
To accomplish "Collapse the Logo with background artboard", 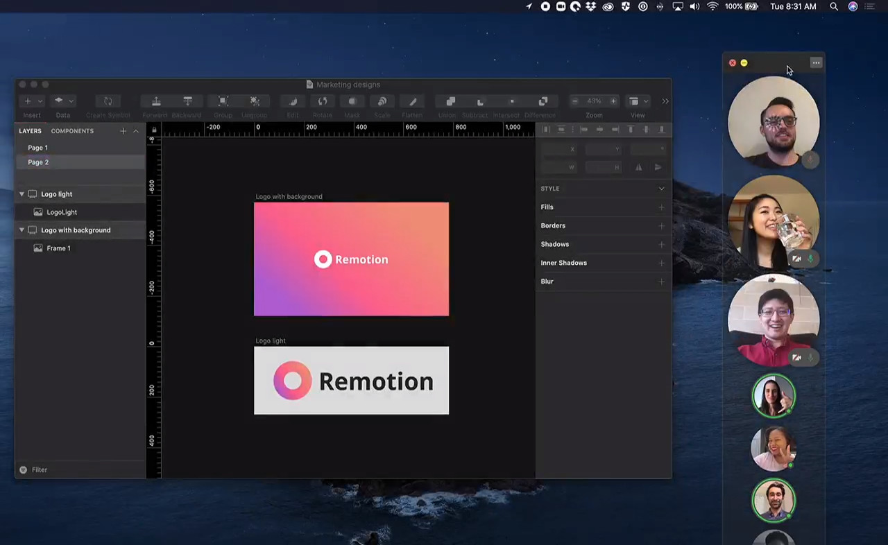I will pyautogui.click(x=22, y=230).
